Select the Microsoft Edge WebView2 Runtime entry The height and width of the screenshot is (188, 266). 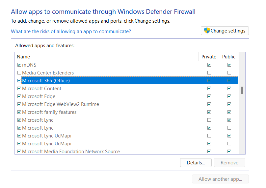[x=61, y=104]
